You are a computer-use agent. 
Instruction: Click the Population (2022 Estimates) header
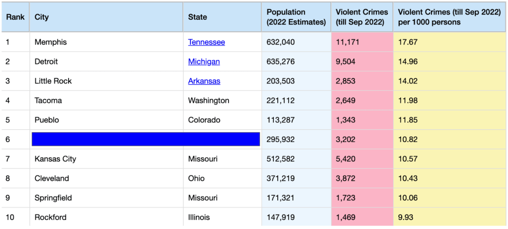point(296,17)
